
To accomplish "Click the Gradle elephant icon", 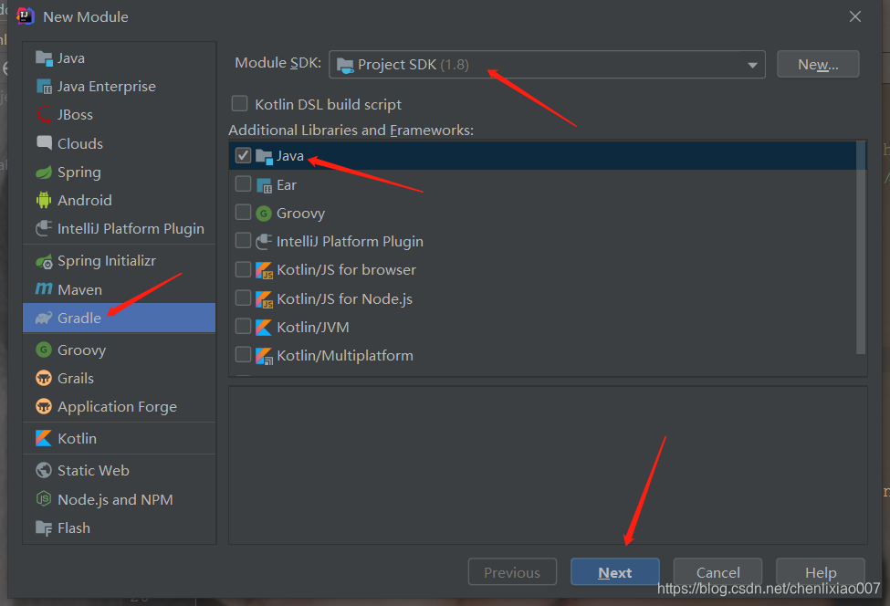I will 44,318.
